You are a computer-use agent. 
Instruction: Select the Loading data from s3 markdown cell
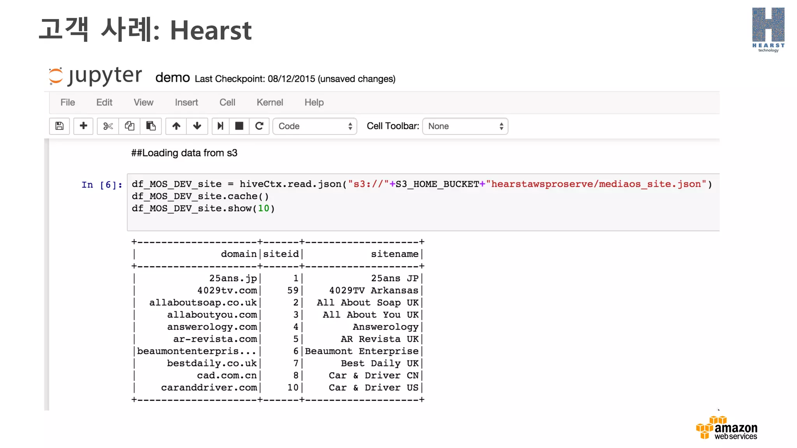pyautogui.click(x=184, y=153)
